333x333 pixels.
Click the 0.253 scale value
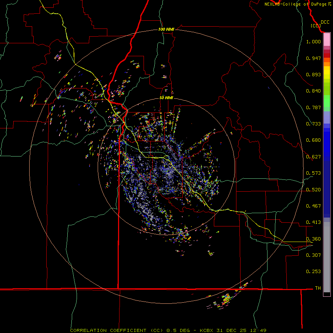point(313,272)
